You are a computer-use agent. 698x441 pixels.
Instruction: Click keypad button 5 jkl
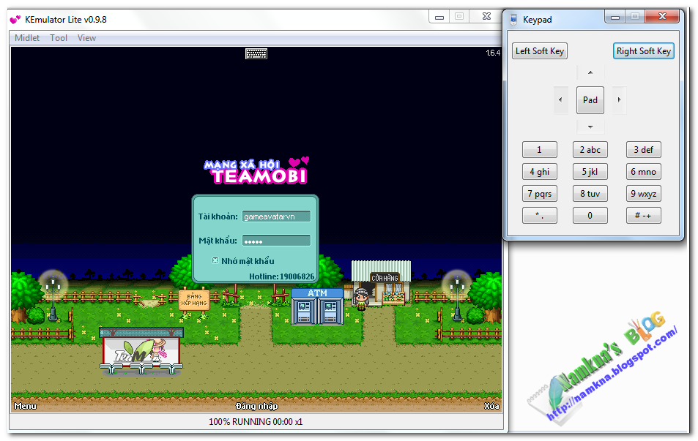point(590,172)
